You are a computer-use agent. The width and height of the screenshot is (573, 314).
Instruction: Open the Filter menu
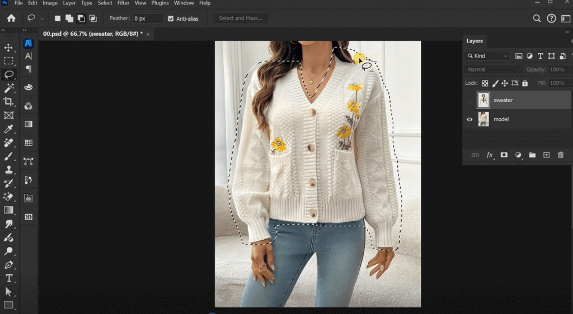pos(123,3)
